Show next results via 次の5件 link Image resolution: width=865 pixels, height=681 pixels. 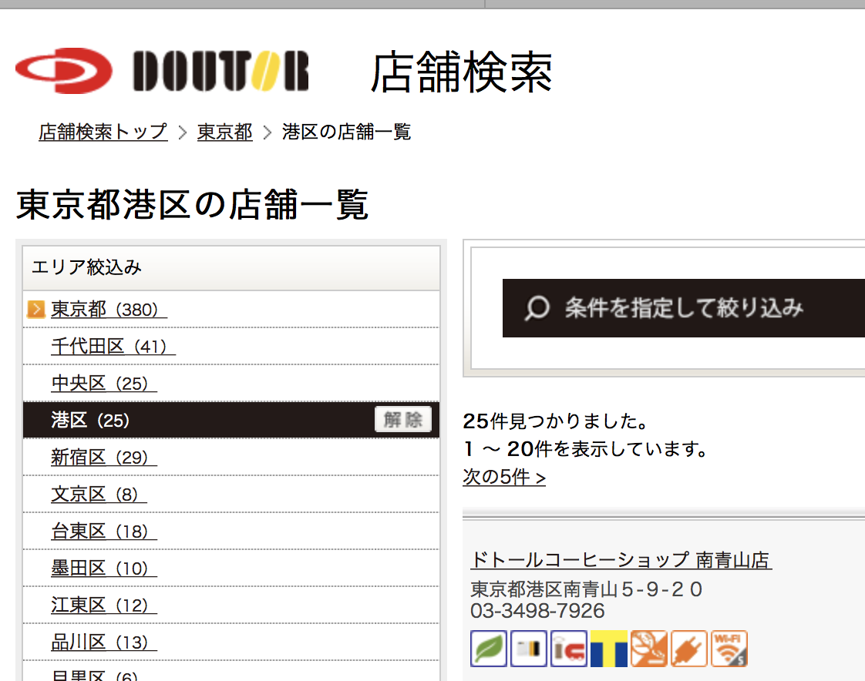(504, 477)
